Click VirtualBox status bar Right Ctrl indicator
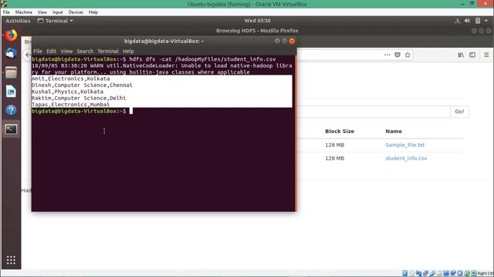The width and height of the screenshot is (494, 277). tap(486, 273)
